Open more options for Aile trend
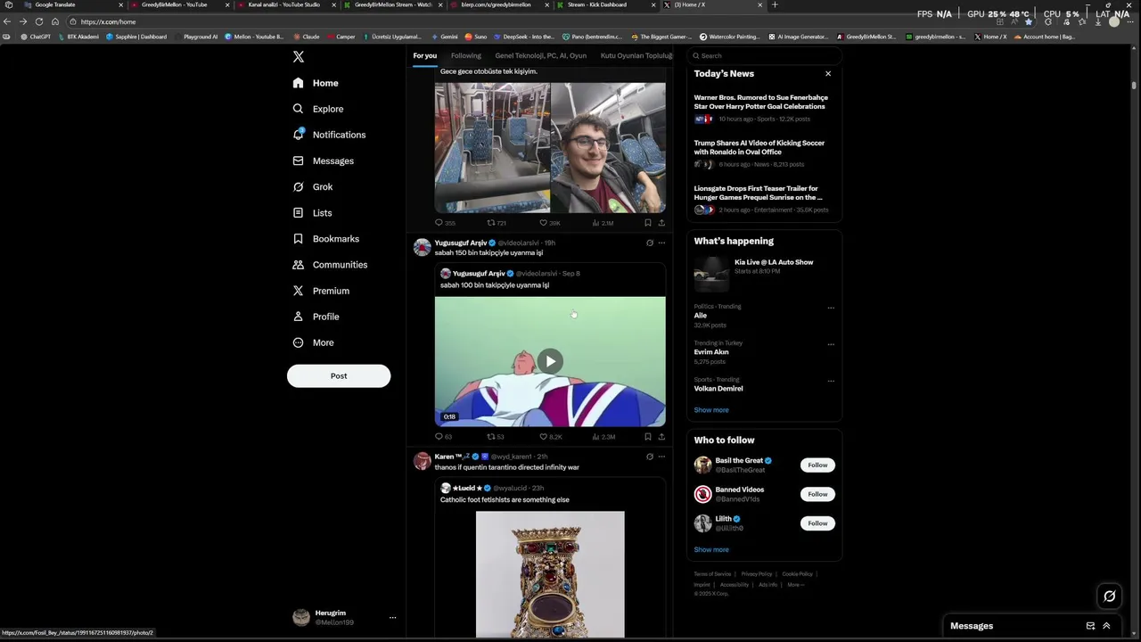This screenshot has width=1141, height=642. (x=831, y=309)
